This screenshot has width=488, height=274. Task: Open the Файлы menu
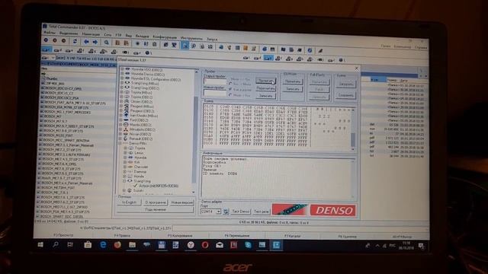[49, 33]
